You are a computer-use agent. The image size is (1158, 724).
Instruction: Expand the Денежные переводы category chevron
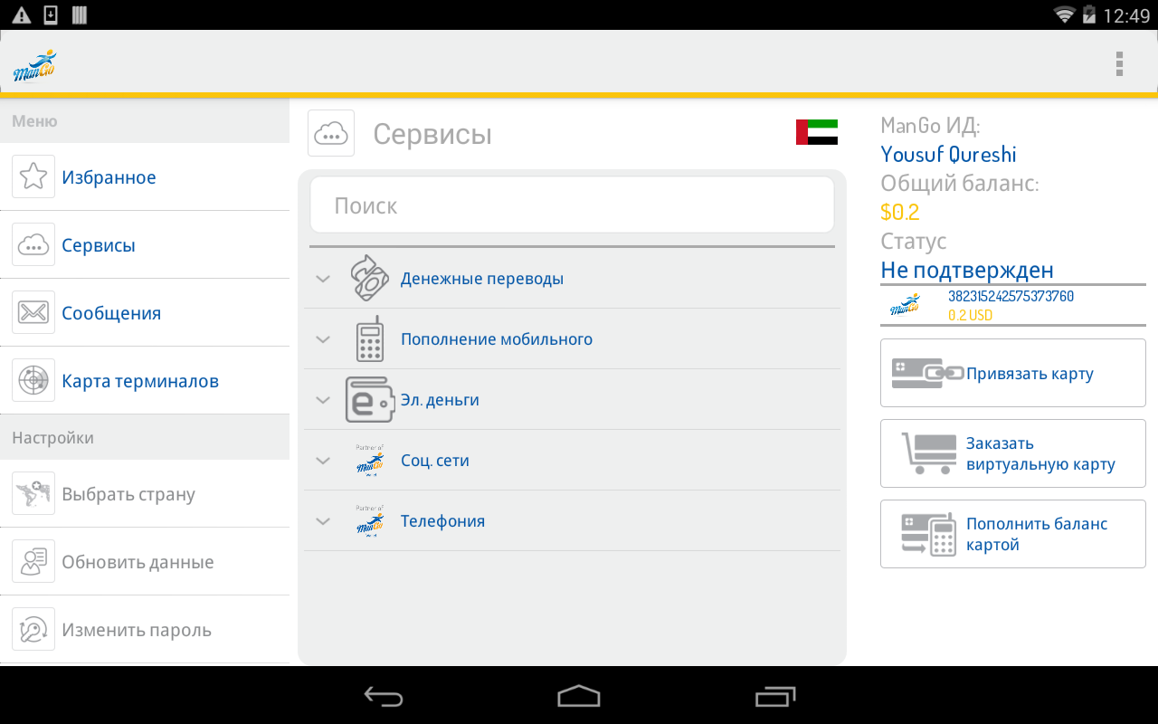coord(323,279)
